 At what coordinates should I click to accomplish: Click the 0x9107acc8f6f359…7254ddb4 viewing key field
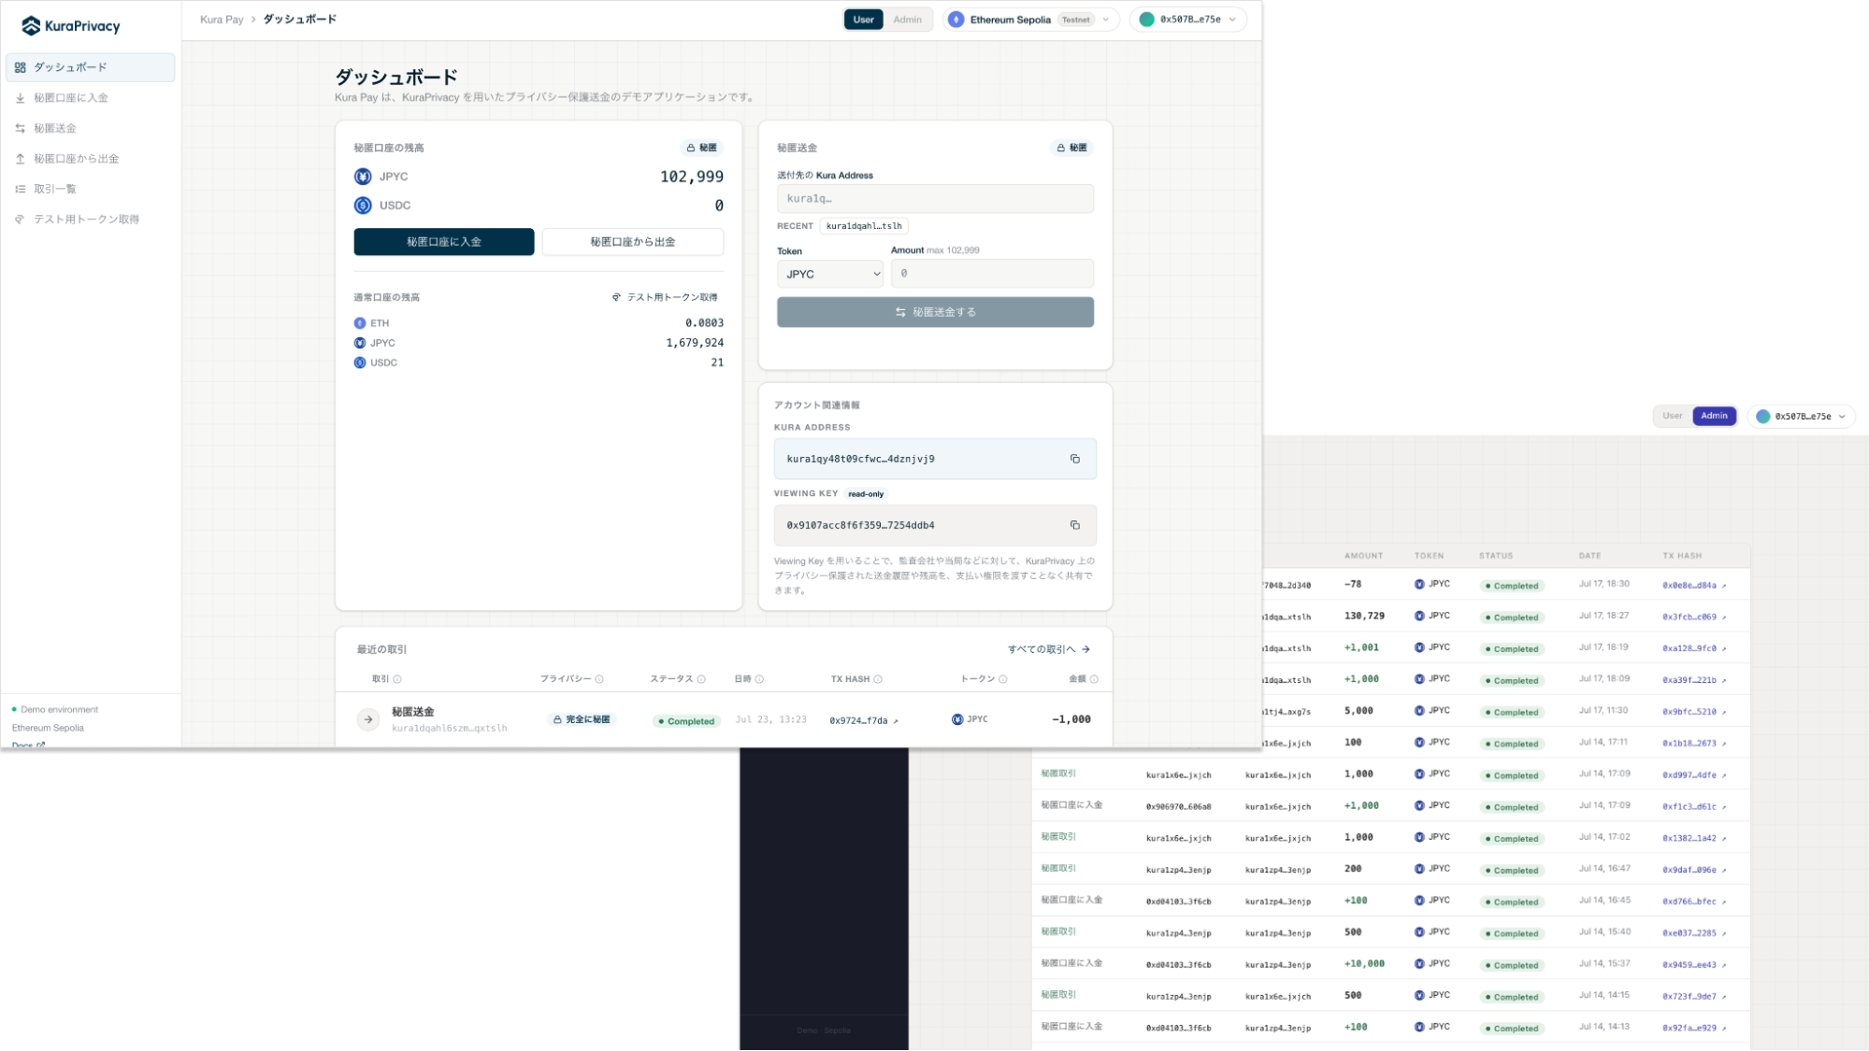(935, 525)
